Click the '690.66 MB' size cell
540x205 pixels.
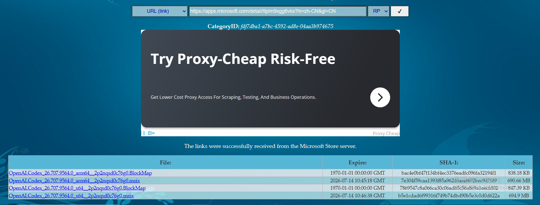pos(519,181)
